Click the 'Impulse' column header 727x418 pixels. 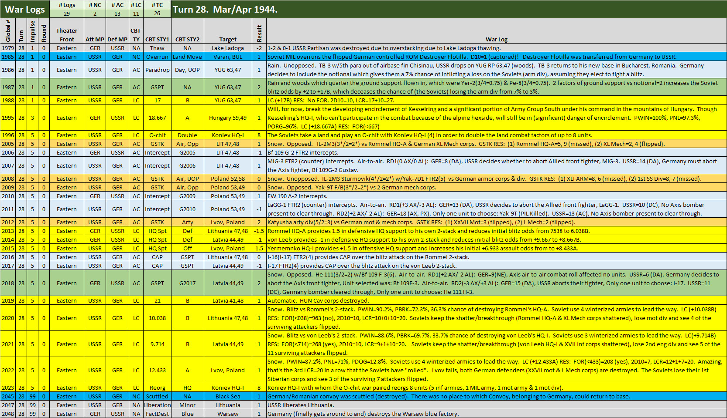pos(32,31)
